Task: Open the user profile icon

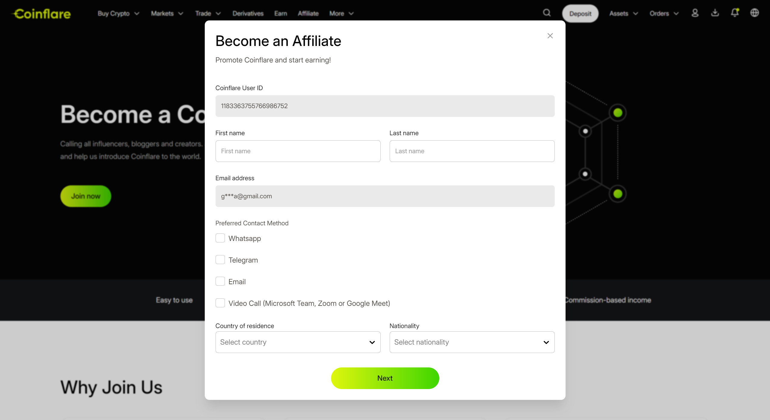Action: [695, 13]
